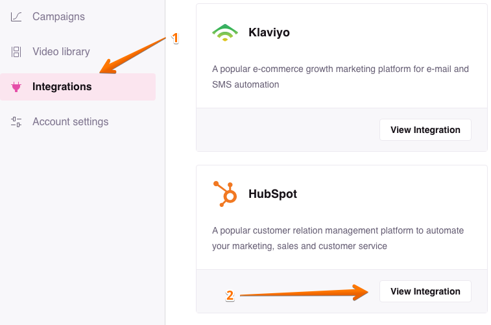Click the orange HubSpot logo

pos(225,194)
